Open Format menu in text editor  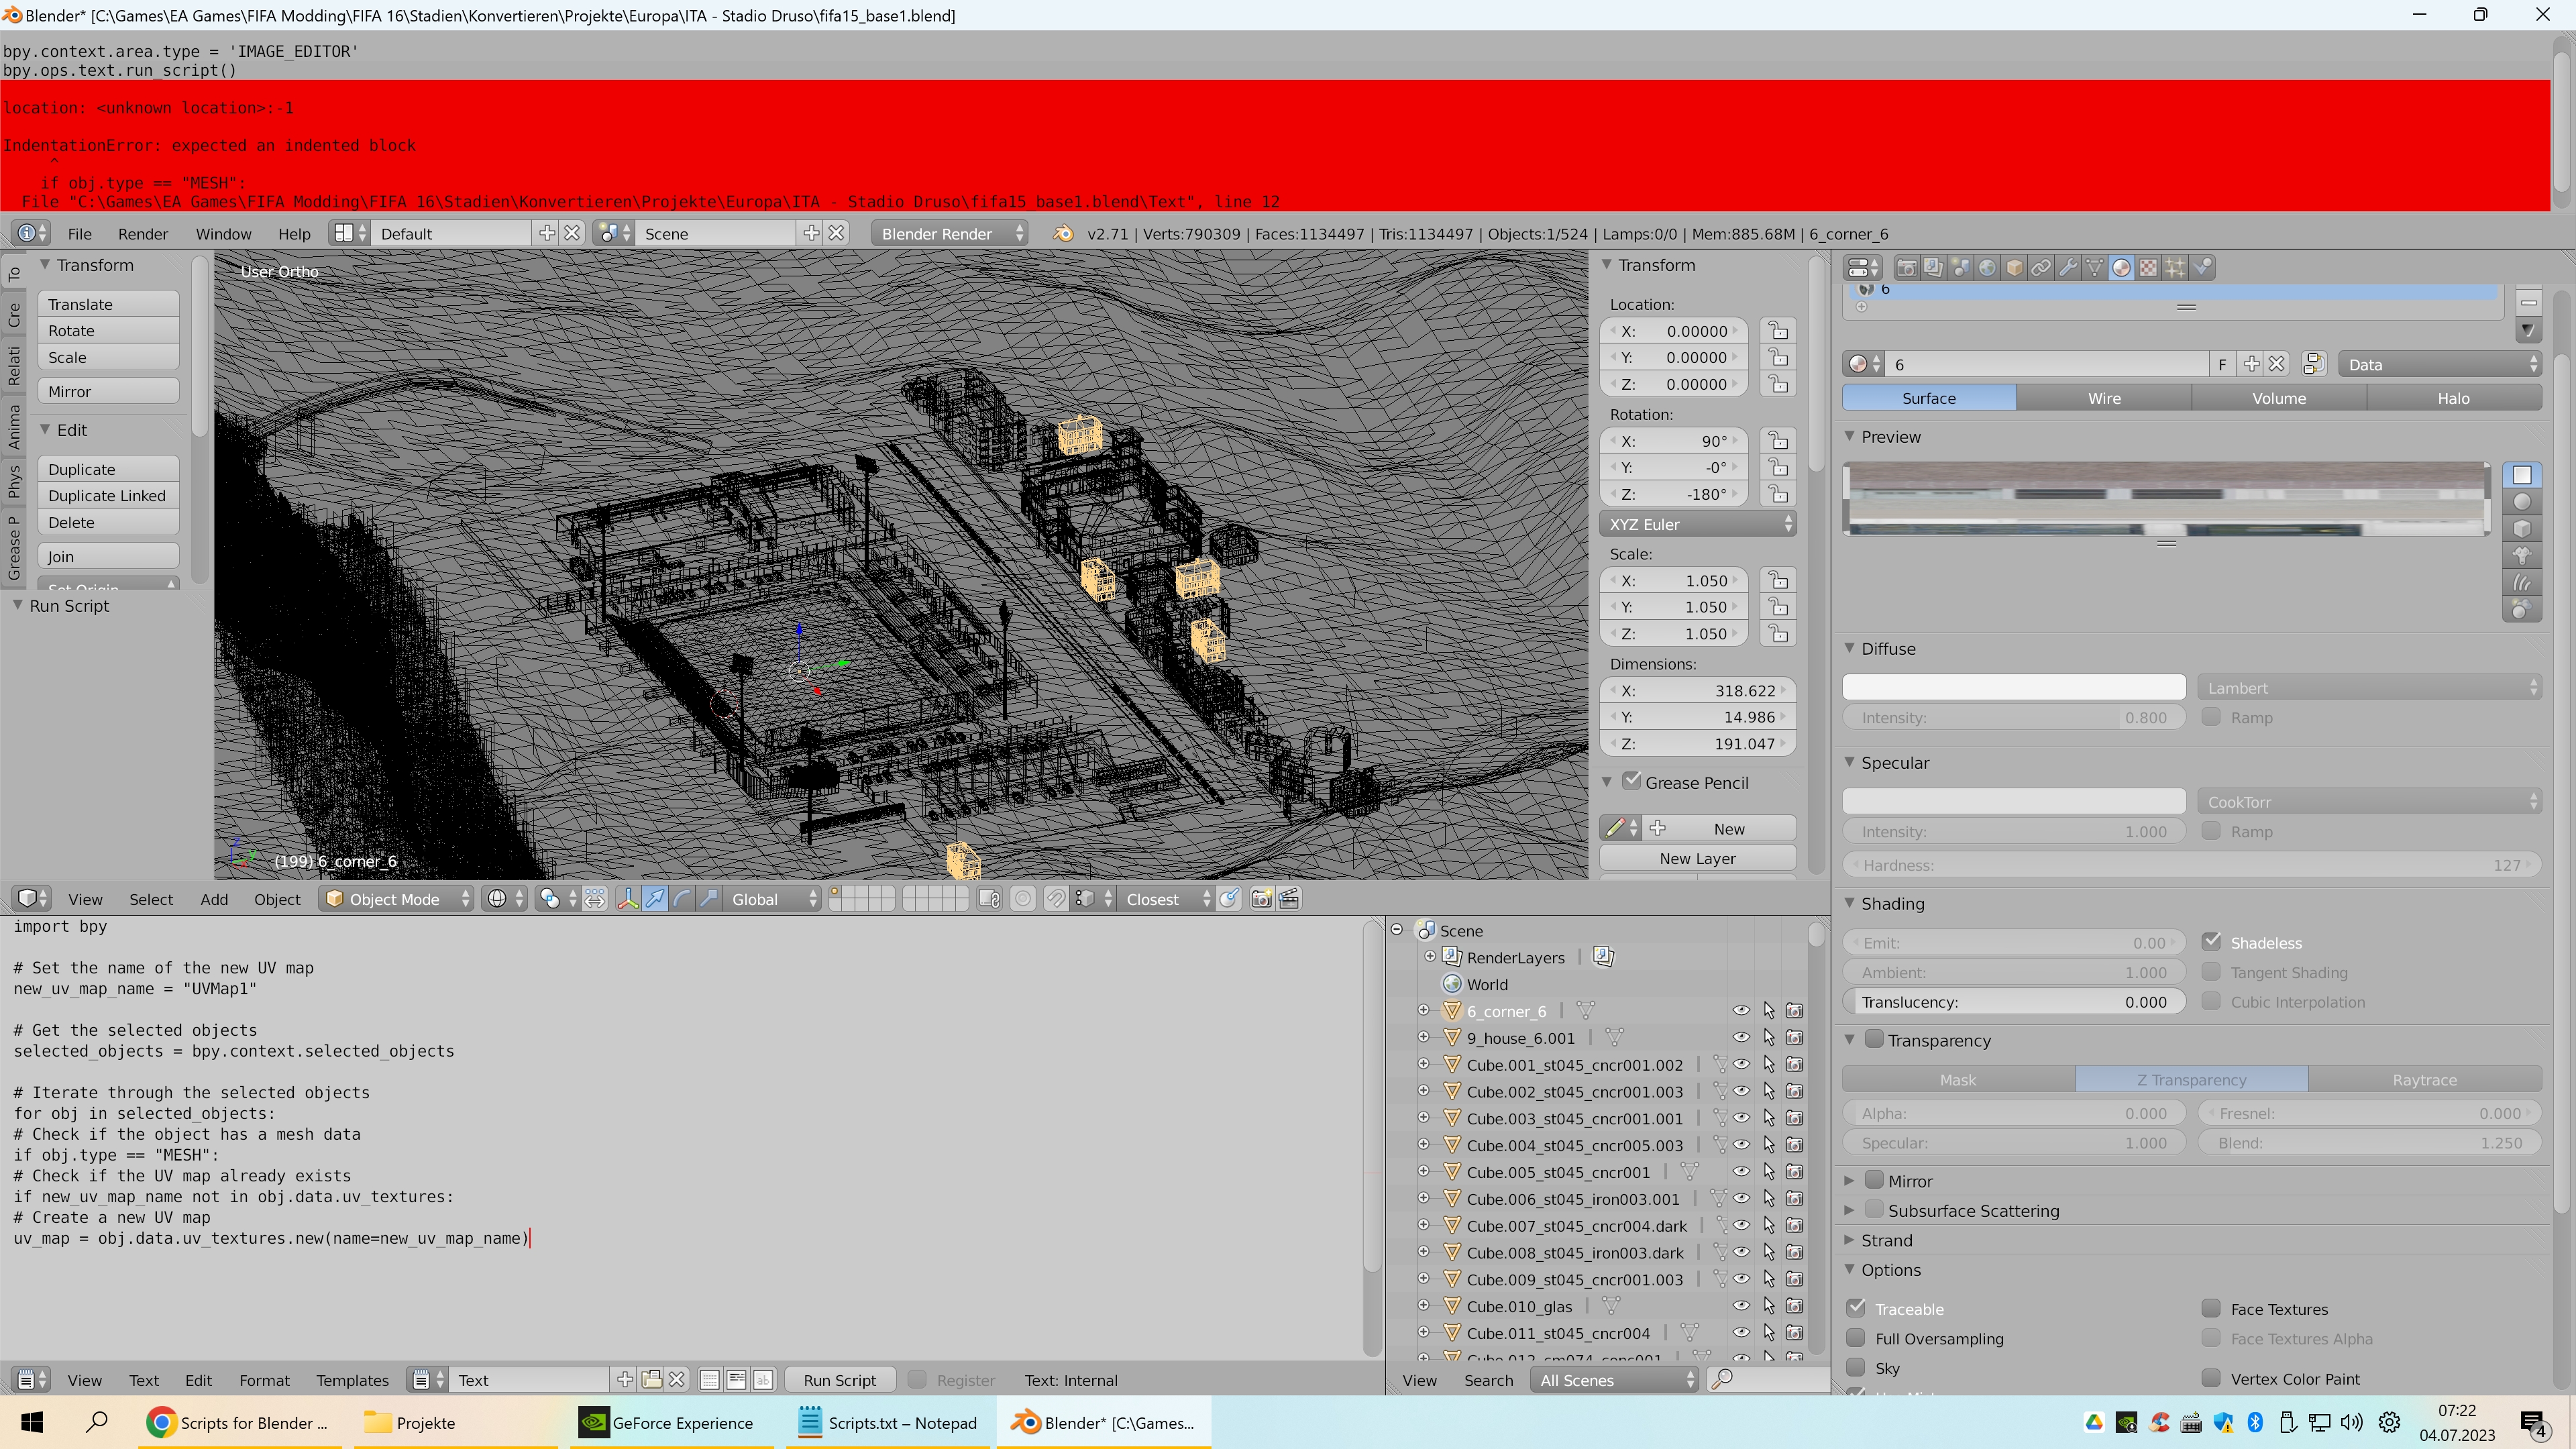(264, 1380)
